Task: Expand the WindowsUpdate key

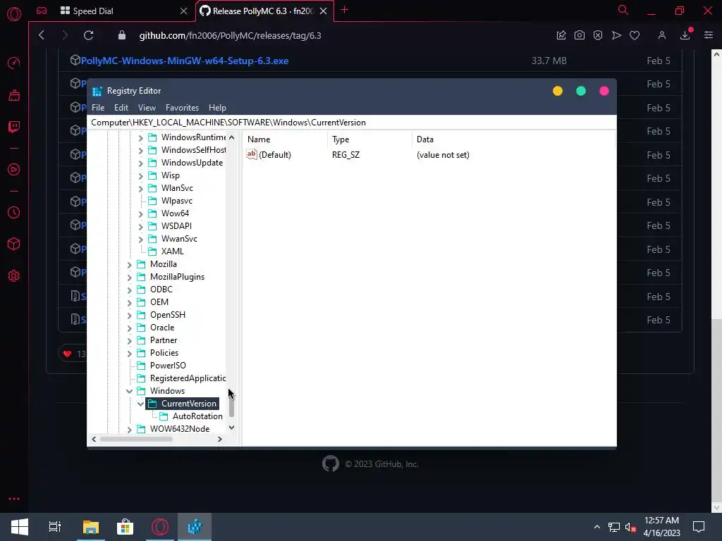Action: [140, 163]
